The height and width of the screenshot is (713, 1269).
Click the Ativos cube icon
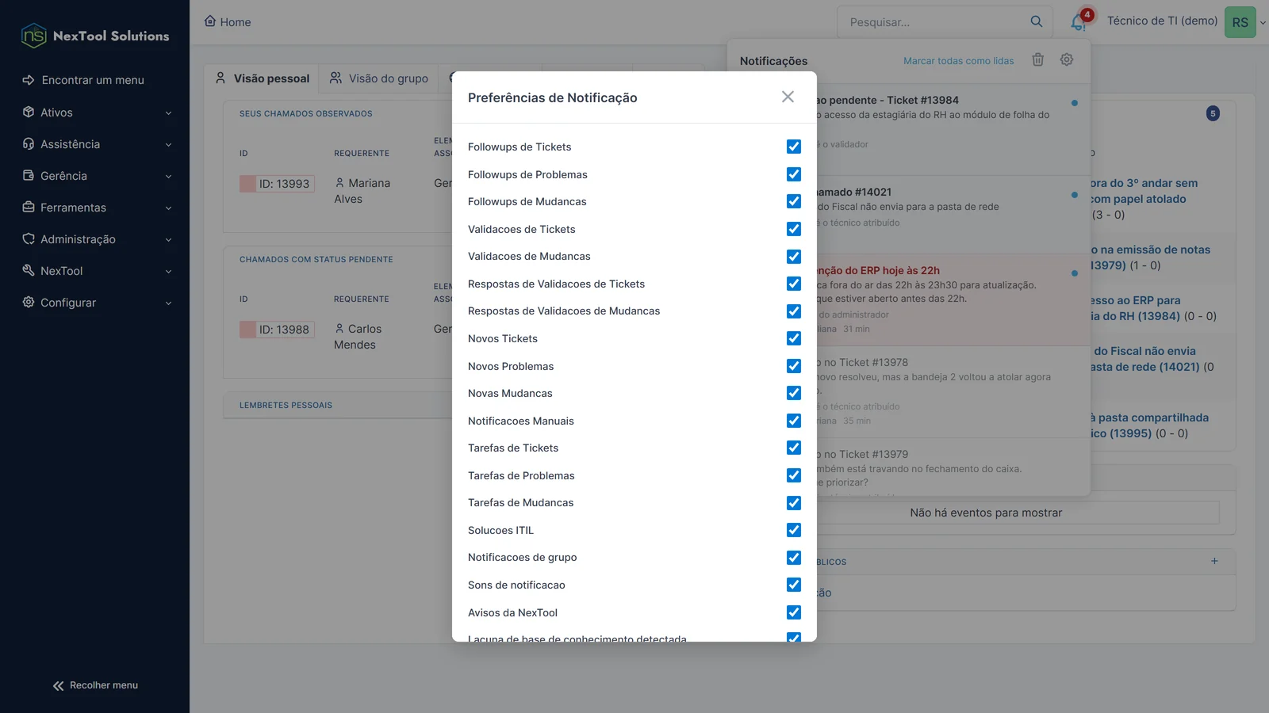(x=29, y=112)
